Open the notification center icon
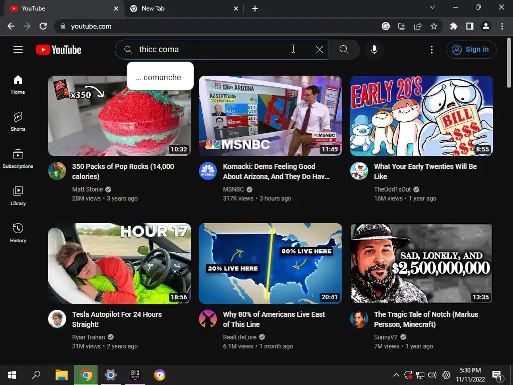 (x=497, y=375)
